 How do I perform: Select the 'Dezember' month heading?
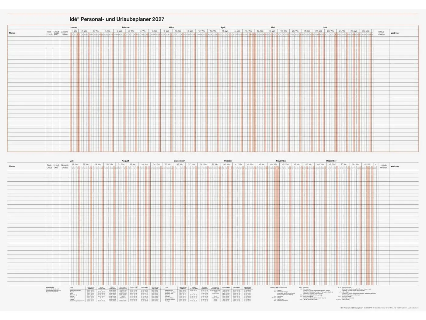(331, 161)
